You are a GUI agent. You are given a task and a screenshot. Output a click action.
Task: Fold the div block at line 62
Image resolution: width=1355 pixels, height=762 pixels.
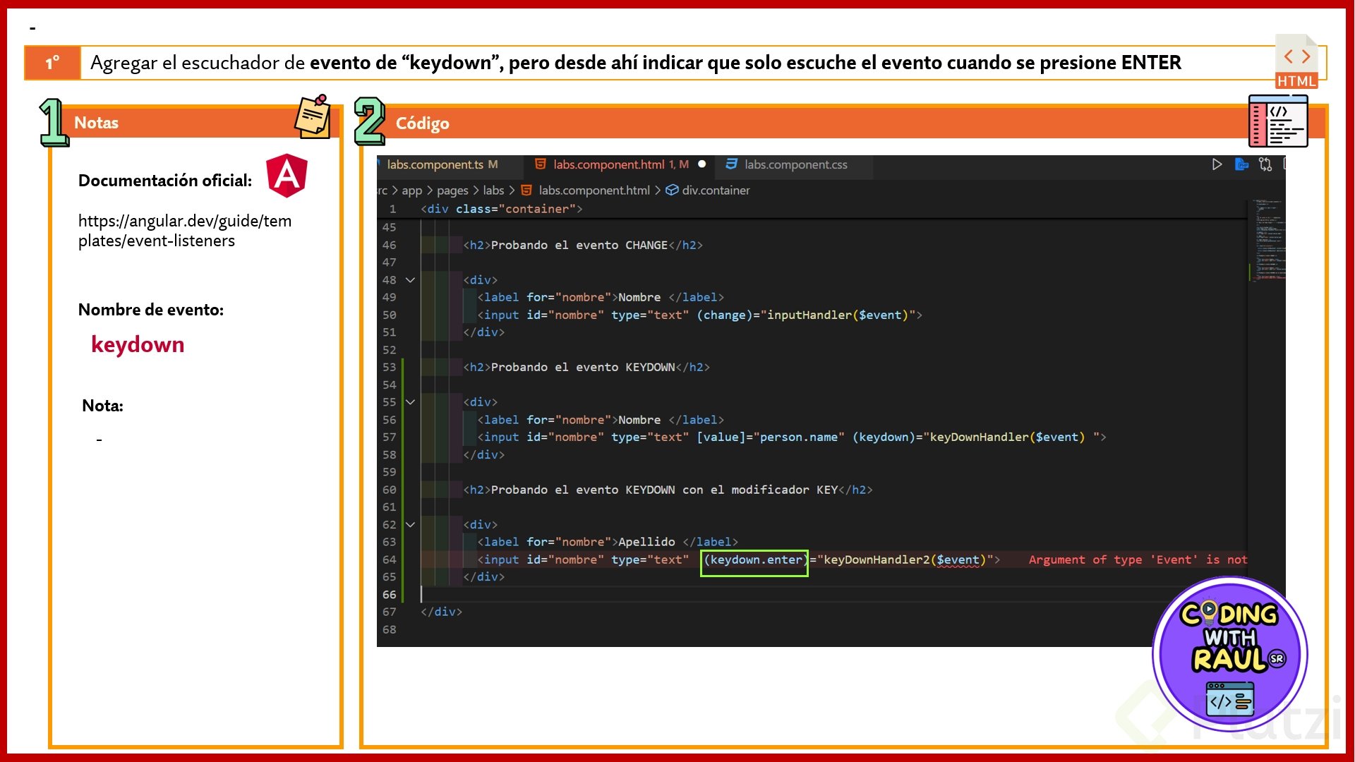pos(410,525)
